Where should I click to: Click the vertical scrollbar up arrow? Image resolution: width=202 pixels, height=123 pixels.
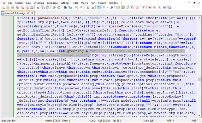[199, 18]
